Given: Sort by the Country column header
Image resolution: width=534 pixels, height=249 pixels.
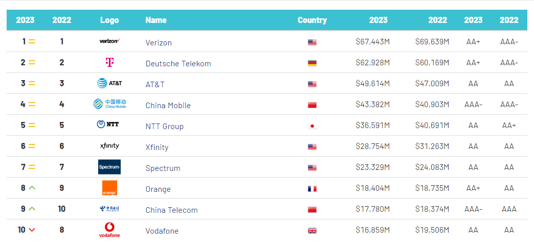Looking at the screenshot, I should (x=312, y=20).
